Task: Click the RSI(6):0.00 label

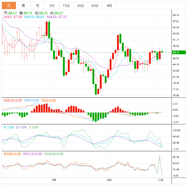Action: click(x=12, y=154)
